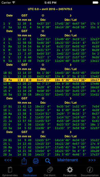Tap Sun declination 6n 9'14"

(x=44, y=47)
